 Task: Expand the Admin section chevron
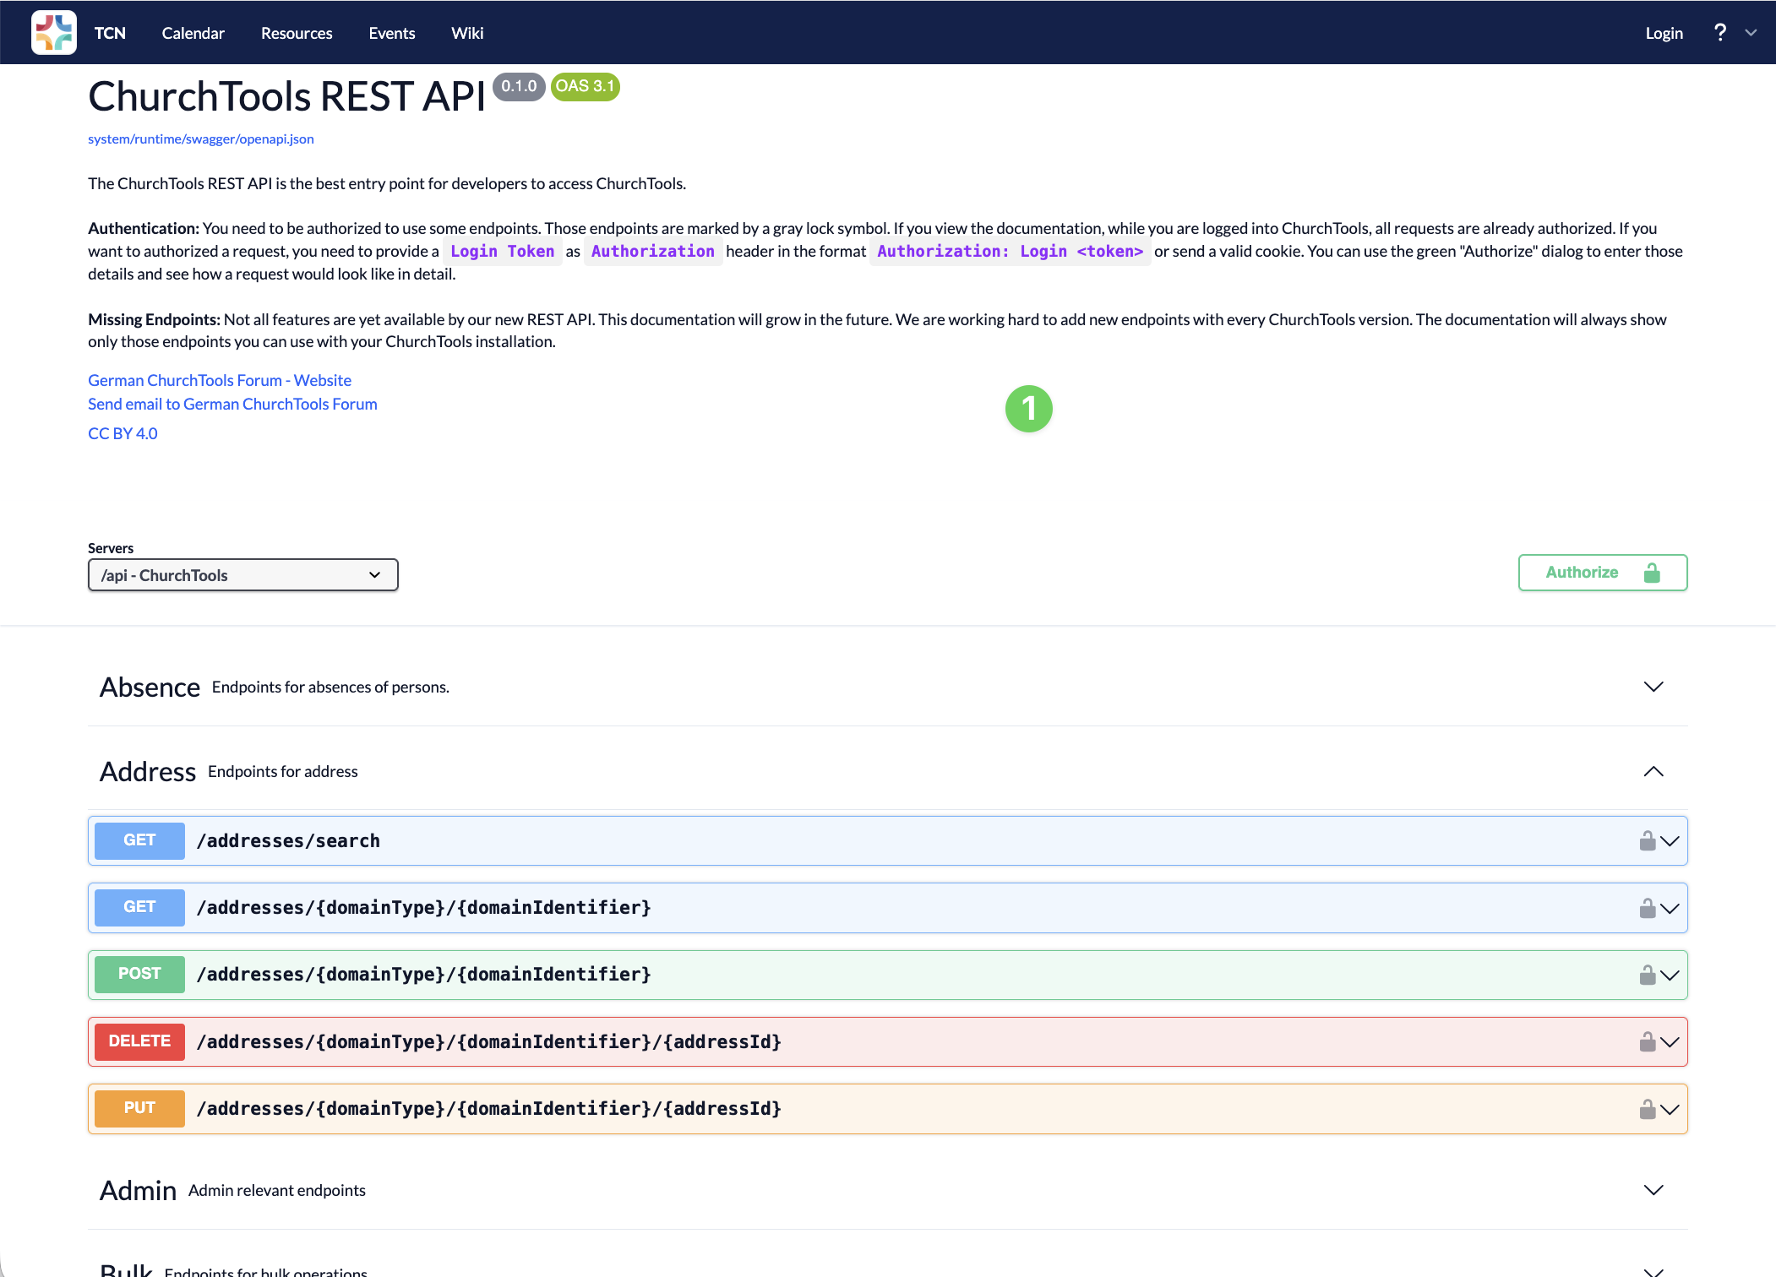click(x=1653, y=1190)
